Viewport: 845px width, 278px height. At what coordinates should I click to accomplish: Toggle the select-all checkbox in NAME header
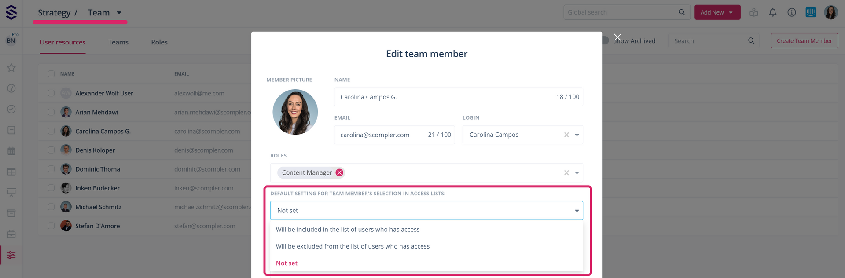click(x=51, y=74)
